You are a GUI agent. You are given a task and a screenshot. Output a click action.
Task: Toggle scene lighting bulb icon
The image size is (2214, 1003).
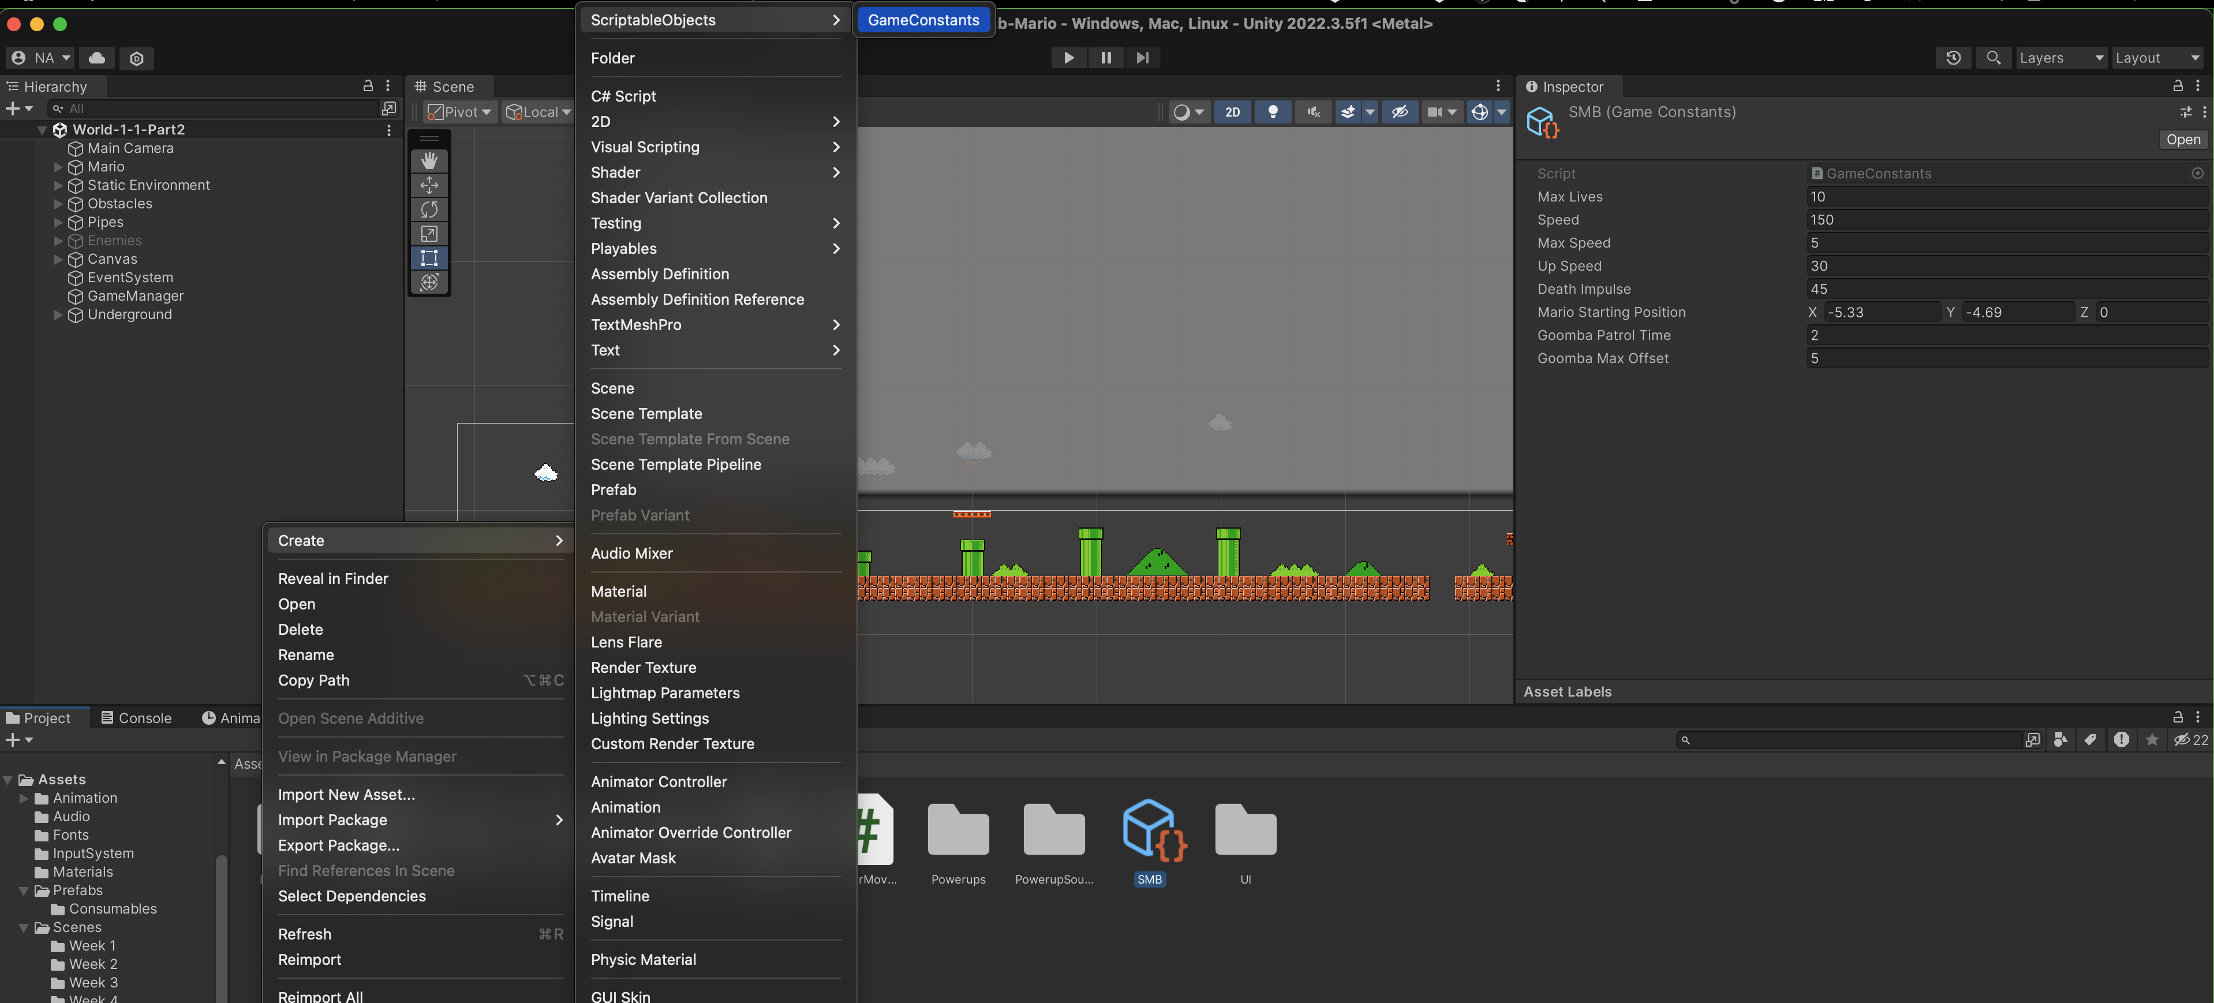click(x=1273, y=112)
